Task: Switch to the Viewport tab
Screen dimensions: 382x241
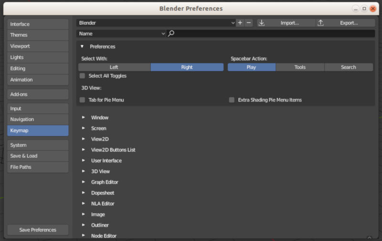Action: tap(38, 46)
